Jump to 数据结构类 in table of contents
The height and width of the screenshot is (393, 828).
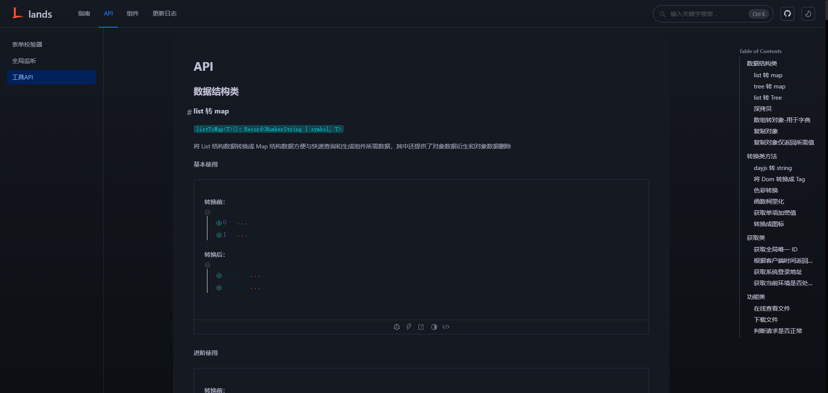point(762,63)
